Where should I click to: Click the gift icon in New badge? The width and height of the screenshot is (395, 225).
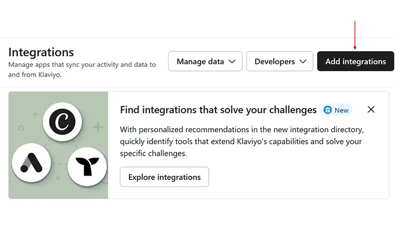pos(328,110)
